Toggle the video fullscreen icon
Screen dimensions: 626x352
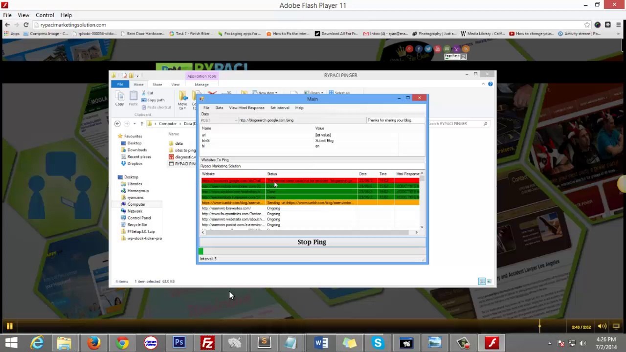pyautogui.click(x=616, y=327)
